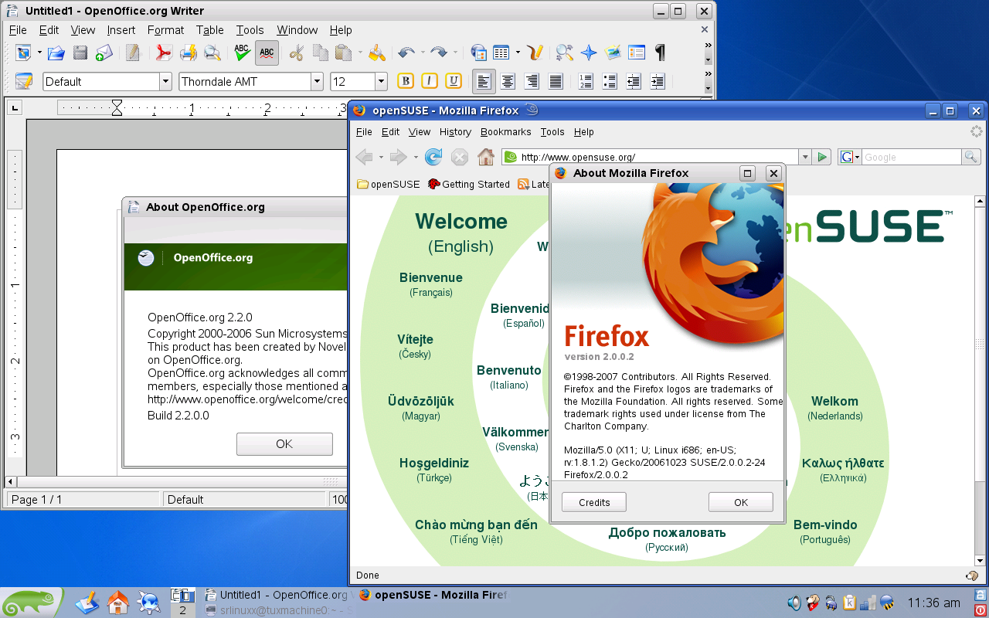This screenshot has height=618, width=989.
Task: Toggle Show Draw Functions in Writer
Action: tap(535, 53)
